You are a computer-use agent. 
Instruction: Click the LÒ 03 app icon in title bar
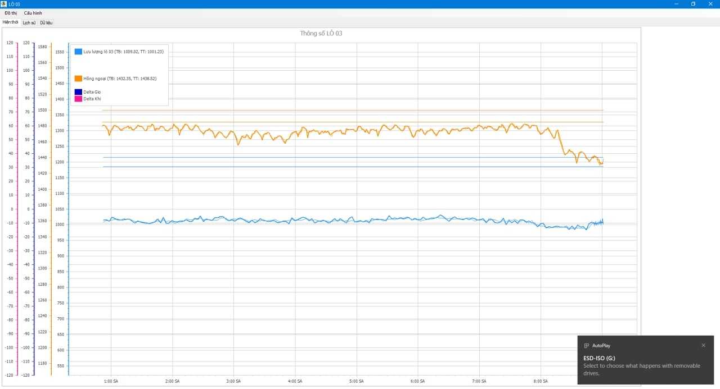pyautogui.click(x=4, y=4)
